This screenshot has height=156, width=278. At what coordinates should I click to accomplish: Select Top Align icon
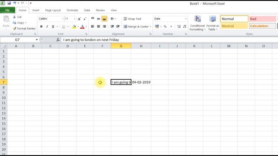[x=93, y=19]
